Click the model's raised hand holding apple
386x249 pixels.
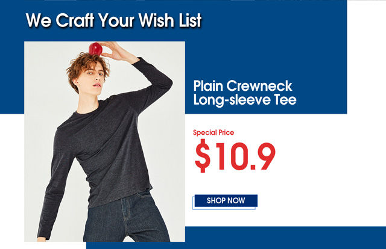(x=116, y=52)
